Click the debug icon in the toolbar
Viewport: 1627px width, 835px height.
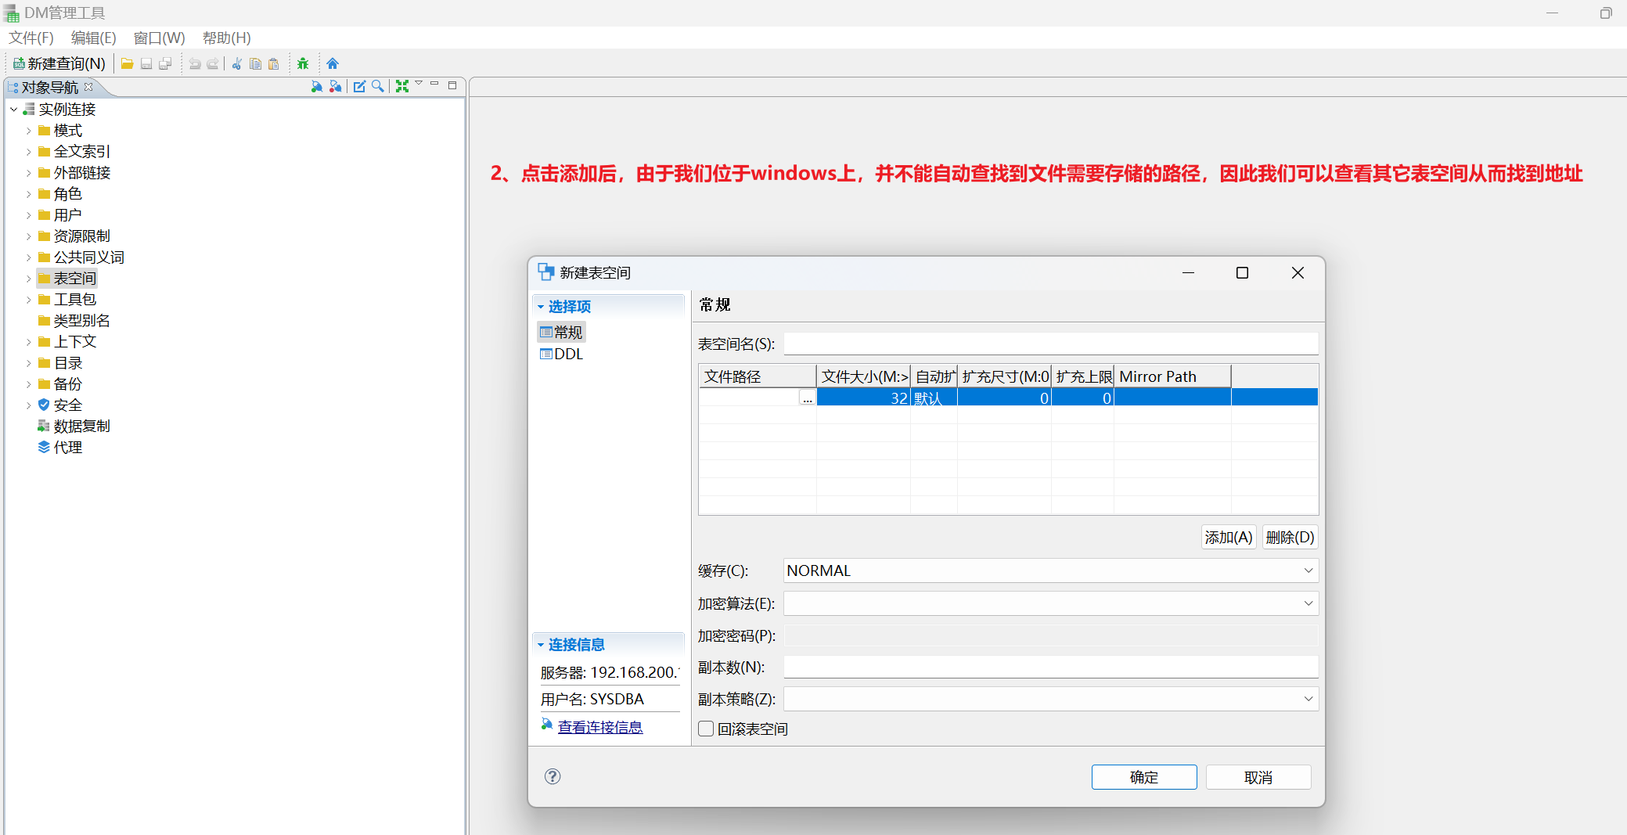click(x=304, y=63)
